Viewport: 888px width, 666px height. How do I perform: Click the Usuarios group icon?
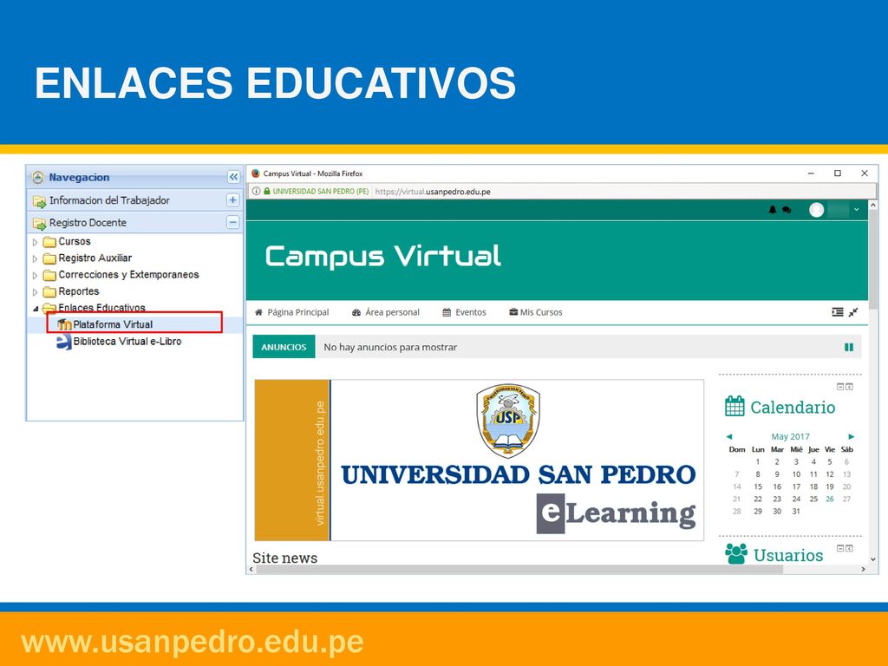tap(736, 553)
